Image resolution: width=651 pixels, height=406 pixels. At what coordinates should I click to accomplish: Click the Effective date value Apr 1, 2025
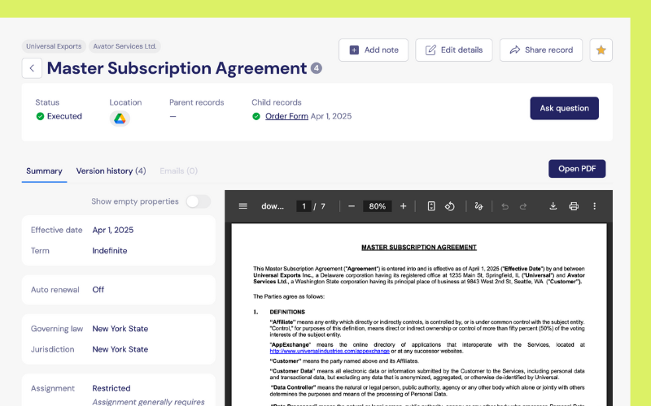(x=113, y=230)
